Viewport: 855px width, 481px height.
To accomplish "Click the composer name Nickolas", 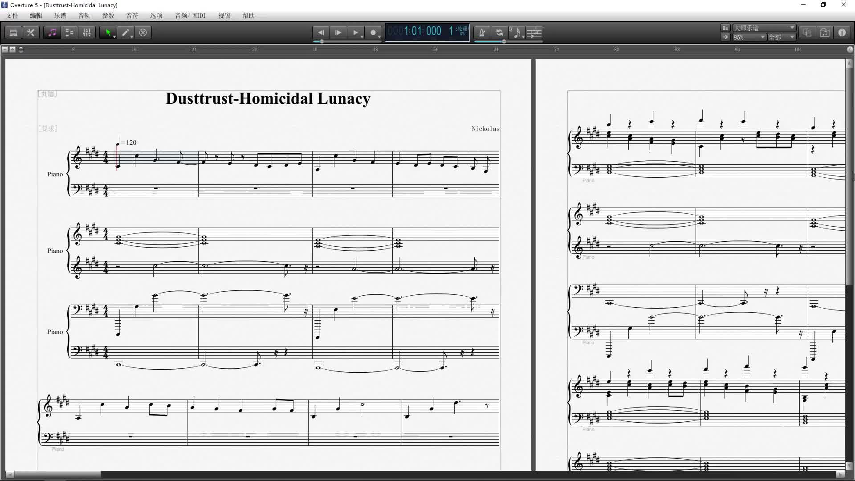I will tap(485, 129).
